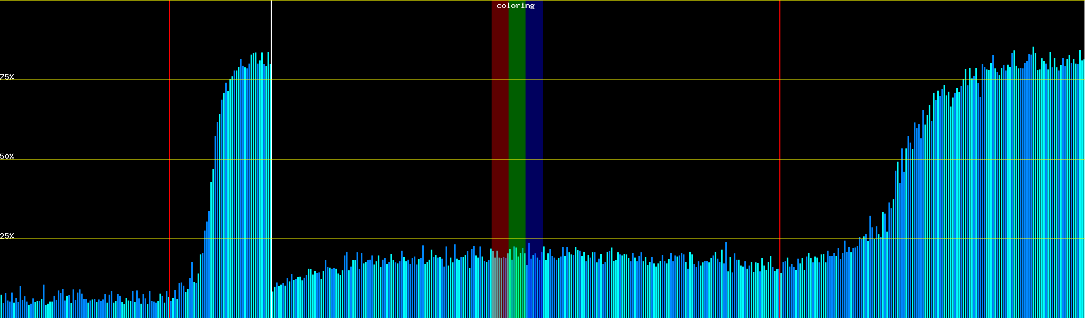The width and height of the screenshot is (1085, 318).
Task: Click the 50% axis label
Action: (x=7, y=156)
